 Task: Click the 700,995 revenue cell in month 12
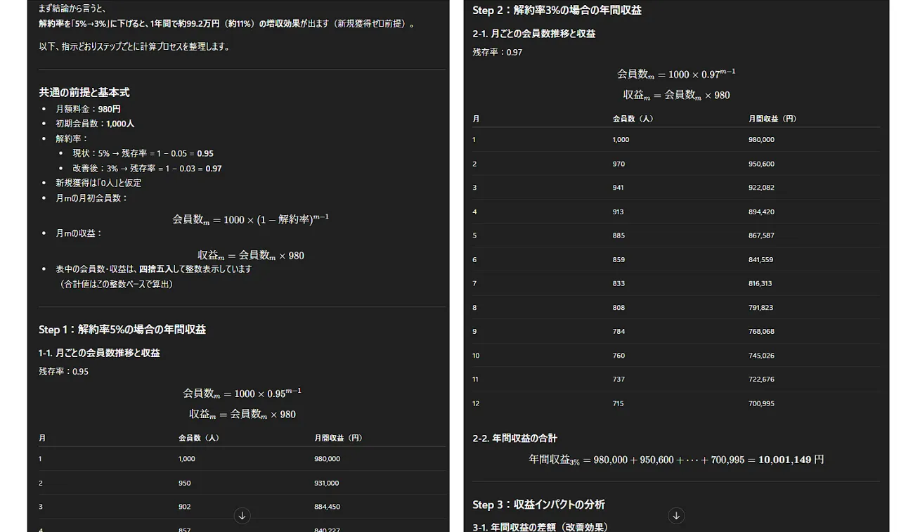761,403
